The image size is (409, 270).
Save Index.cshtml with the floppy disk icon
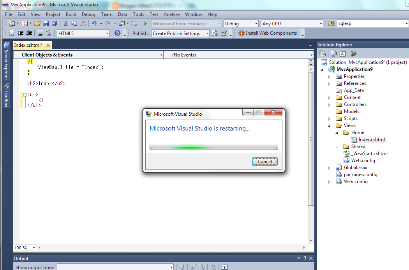coord(46,23)
